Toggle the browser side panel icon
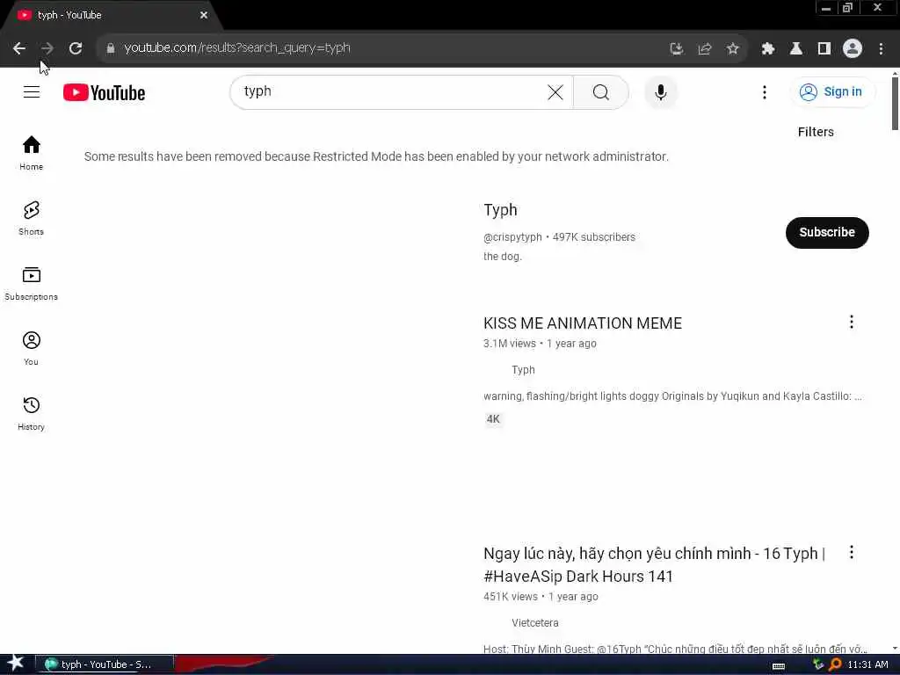This screenshot has height=675, width=900. (x=824, y=49)
